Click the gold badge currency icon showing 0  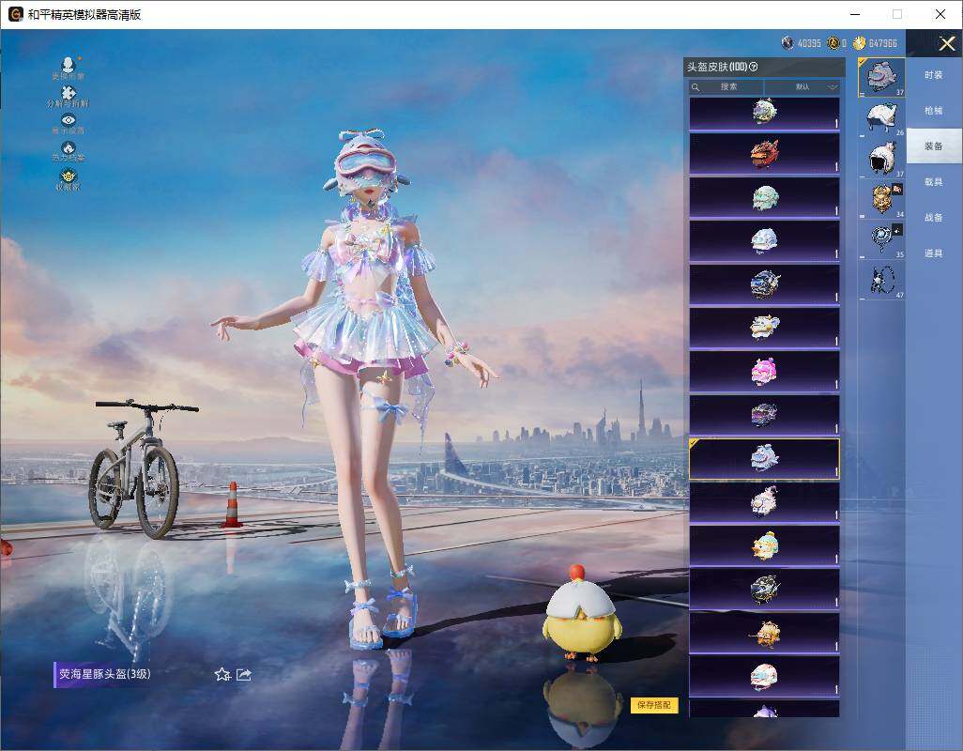[x=833, y=43]
